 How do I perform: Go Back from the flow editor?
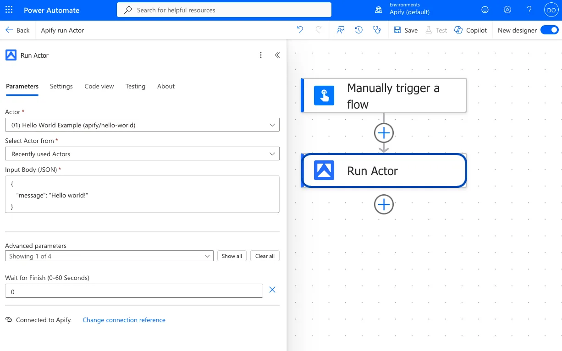coord(17,30)
